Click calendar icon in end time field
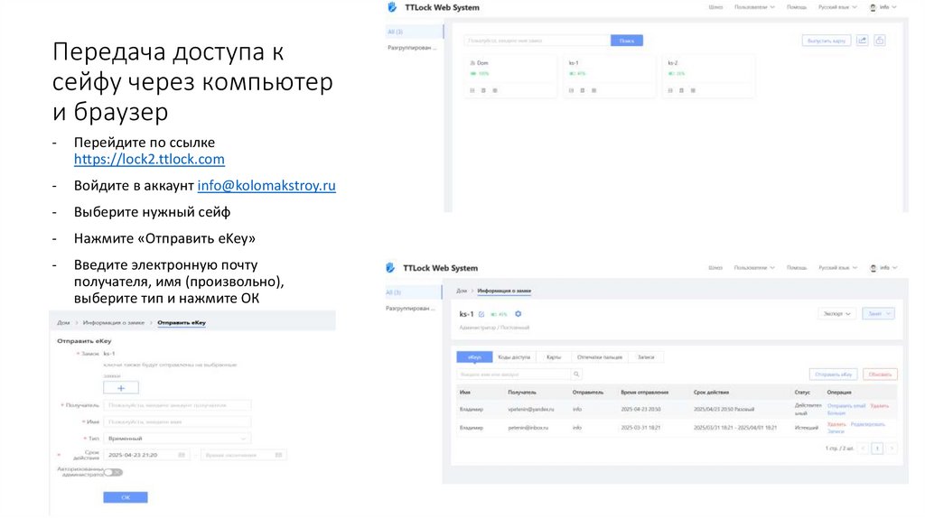 pos(278,455)
